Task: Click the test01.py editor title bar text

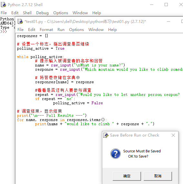Action: 85,22
